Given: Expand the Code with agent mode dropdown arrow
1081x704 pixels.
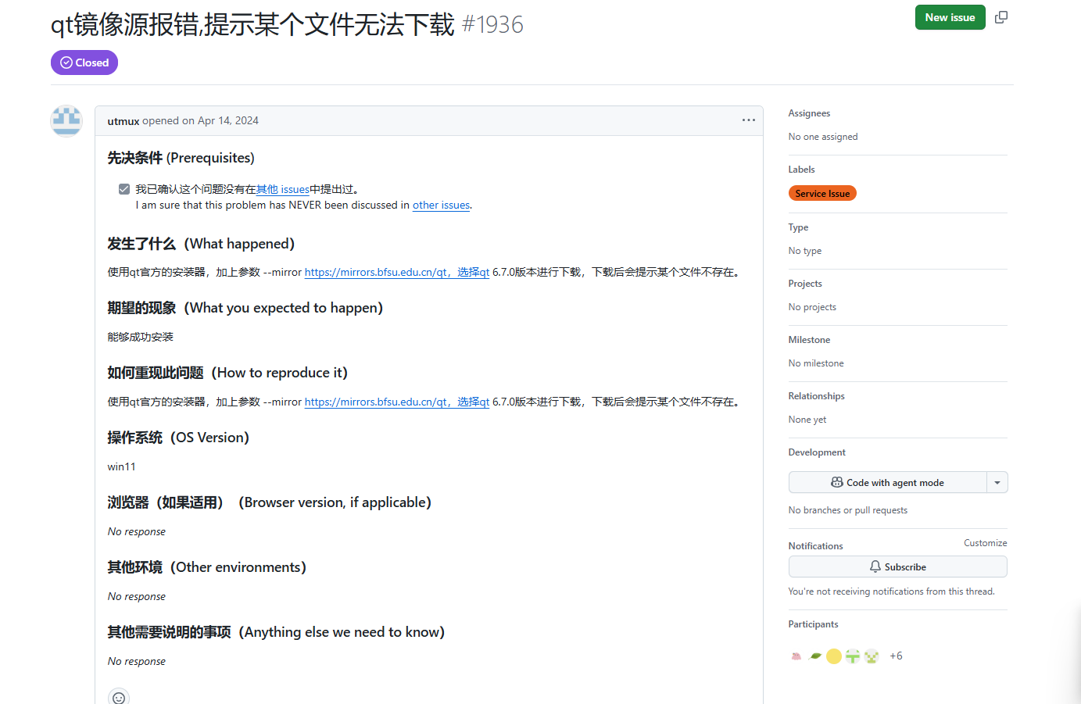Looking at the screenshot, I should (x=997, y=482).
